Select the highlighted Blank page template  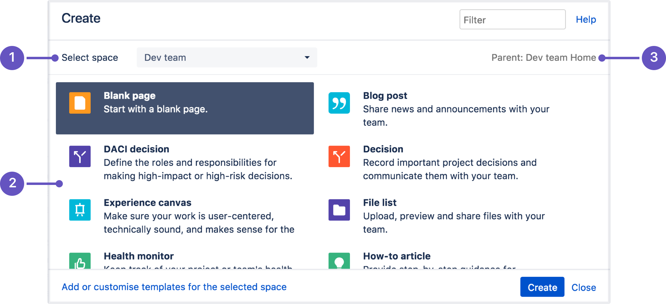pyautogui.click(x=185, y=108)
